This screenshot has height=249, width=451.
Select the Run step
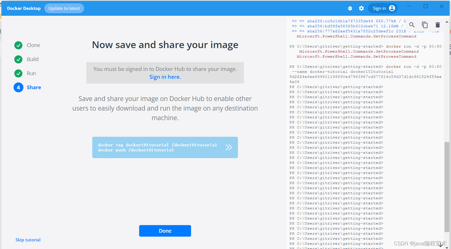tap(31, 73)
